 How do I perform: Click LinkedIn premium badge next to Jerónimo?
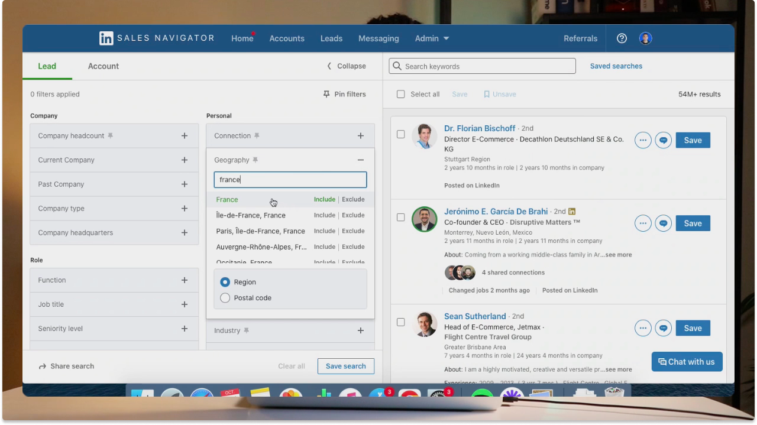[572, 211]
